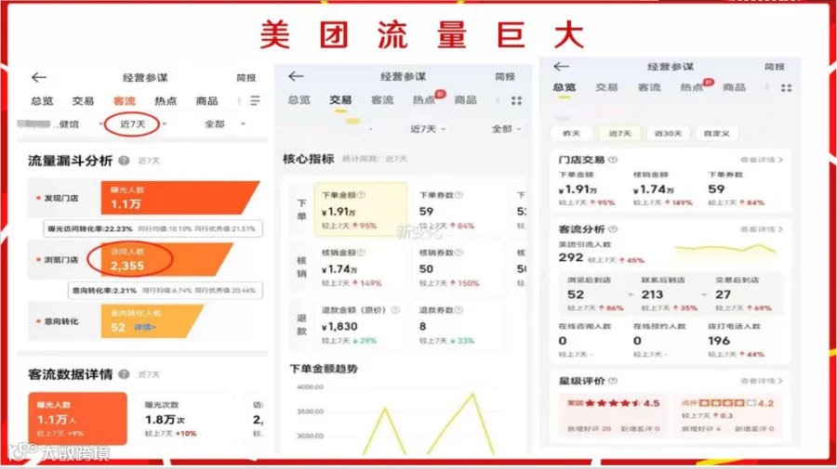Click info icon beside 核销券数
This screenshot has height=469, width=837.
click(458, 253)
